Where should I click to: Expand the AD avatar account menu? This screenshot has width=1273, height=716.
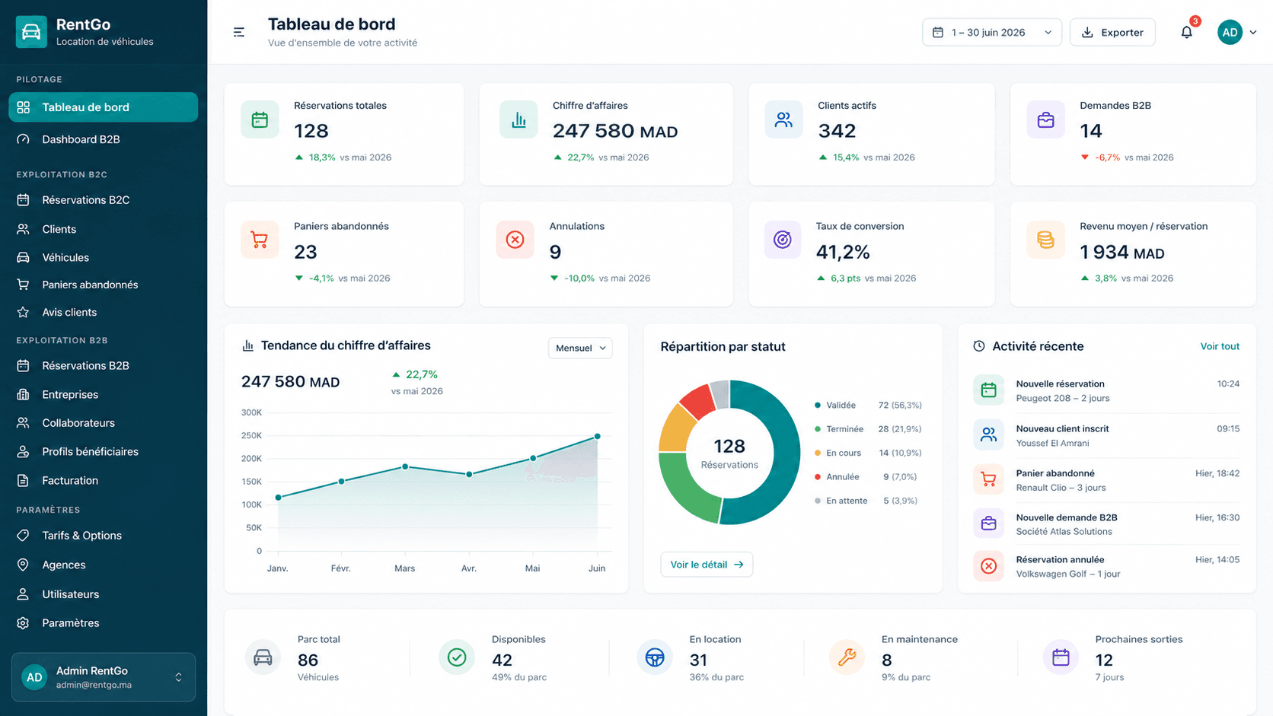point(1236,32)
